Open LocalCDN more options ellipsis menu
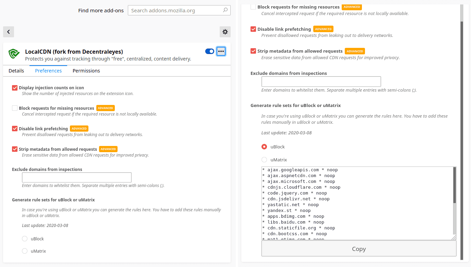Screen dimensions: 475x267 221,51
